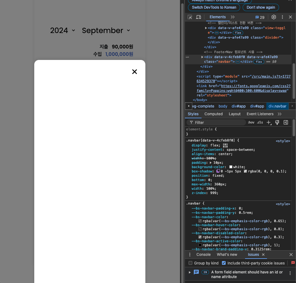Uncheck Include third-party cookie issues
296x283 pixels.
click(x=224, y=263)
